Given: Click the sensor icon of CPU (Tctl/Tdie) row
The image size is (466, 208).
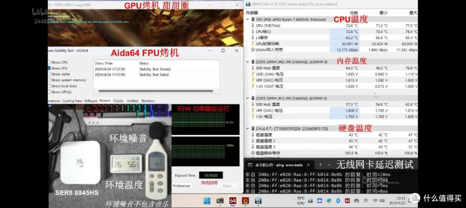Looking at the screenshot, I should click(253, 25).
